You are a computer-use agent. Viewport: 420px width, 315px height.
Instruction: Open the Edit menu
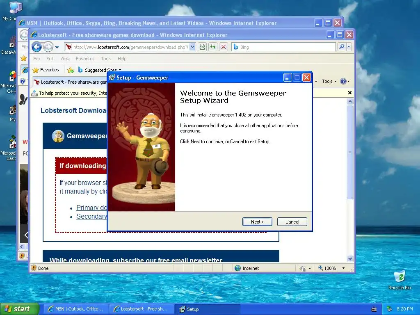[x=50, y=59]
